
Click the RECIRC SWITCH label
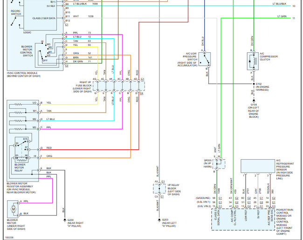coord(16,13)
